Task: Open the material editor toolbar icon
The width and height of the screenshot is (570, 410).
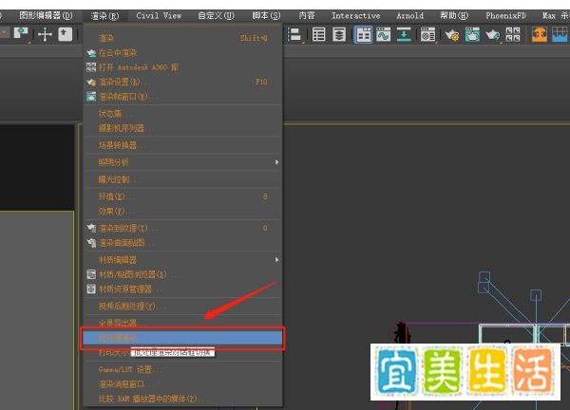Action: pyautogui.click(x=427, y=35)
